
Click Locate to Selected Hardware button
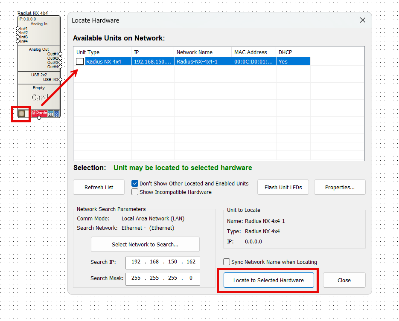point(268,280)
